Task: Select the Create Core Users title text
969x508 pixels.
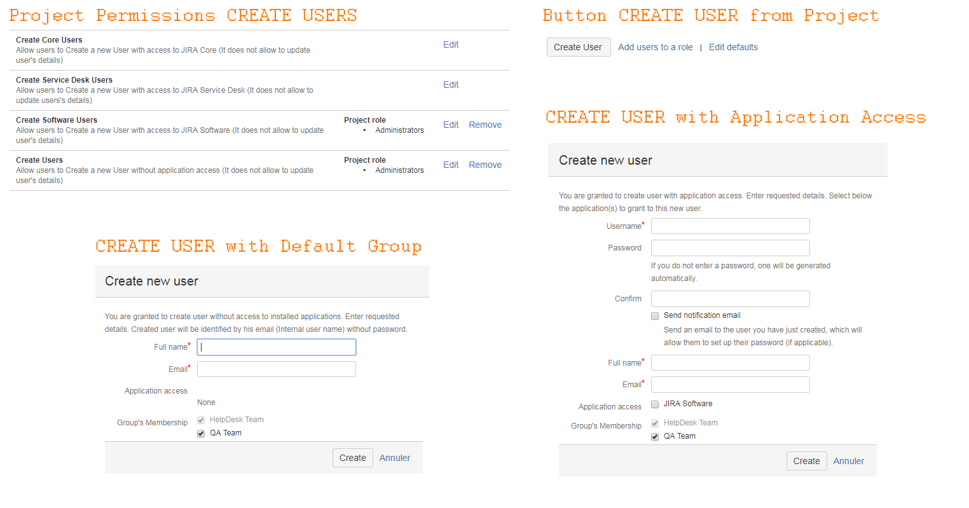Action: [x=49, y=40]
